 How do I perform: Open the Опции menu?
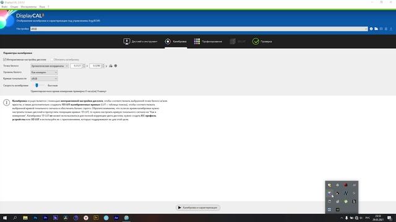(14, 7)
